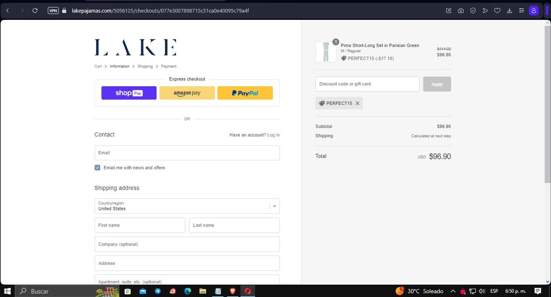Click the volume speaker tray icon

[482, 291]
